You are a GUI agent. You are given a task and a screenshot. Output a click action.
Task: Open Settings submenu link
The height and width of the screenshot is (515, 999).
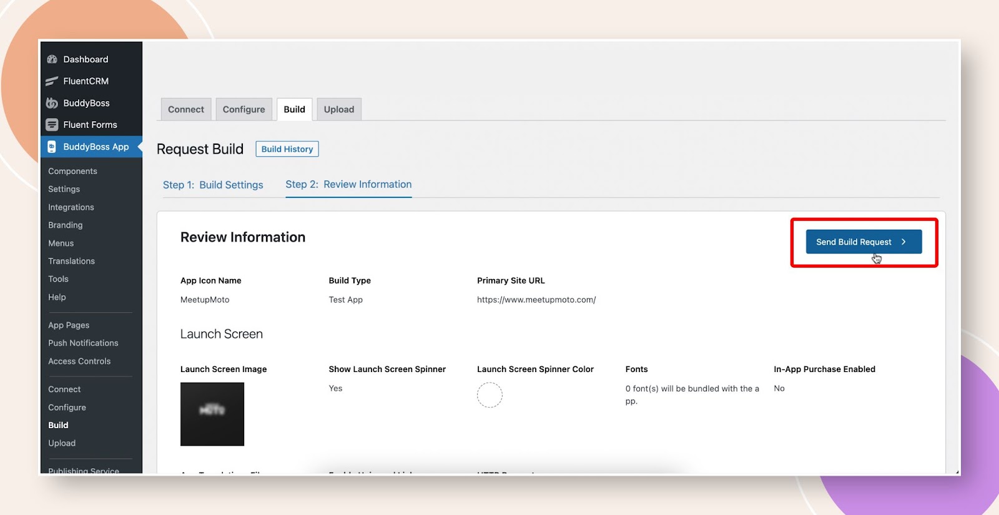[64, 189]
